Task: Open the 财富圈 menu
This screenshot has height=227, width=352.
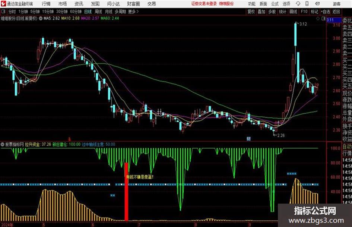Action: pos(133,4)
